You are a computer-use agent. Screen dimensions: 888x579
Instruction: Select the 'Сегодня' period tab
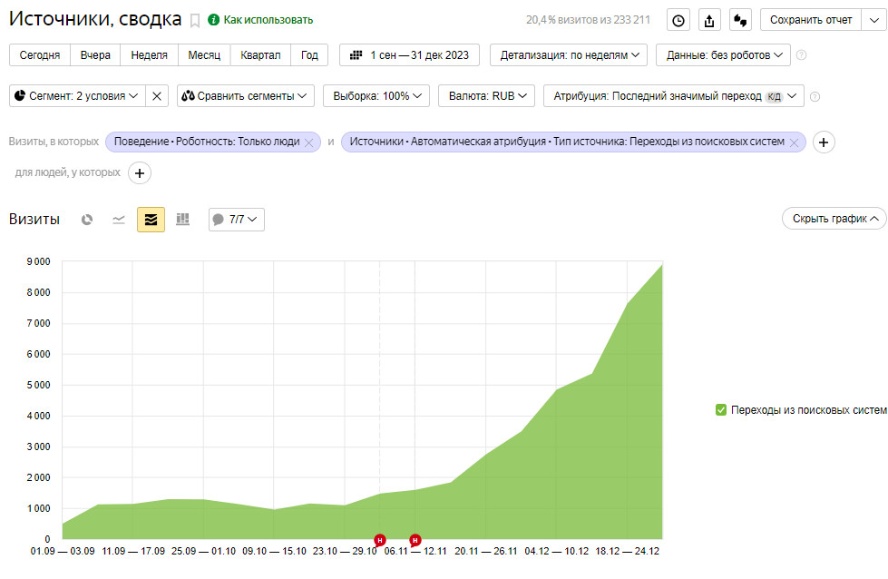pyautogui.click(x=40, y=55)
